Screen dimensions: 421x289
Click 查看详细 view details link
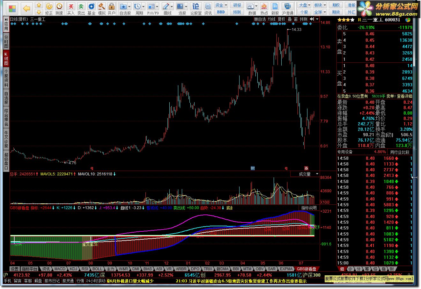coord(404,96)
